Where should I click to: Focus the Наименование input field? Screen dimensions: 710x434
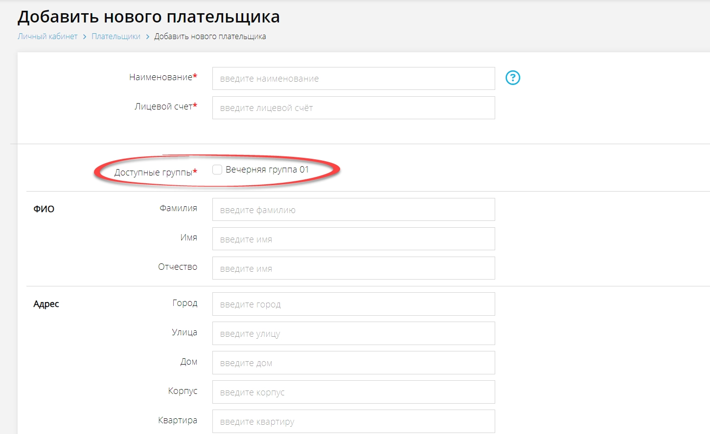(x=353, y=79)
